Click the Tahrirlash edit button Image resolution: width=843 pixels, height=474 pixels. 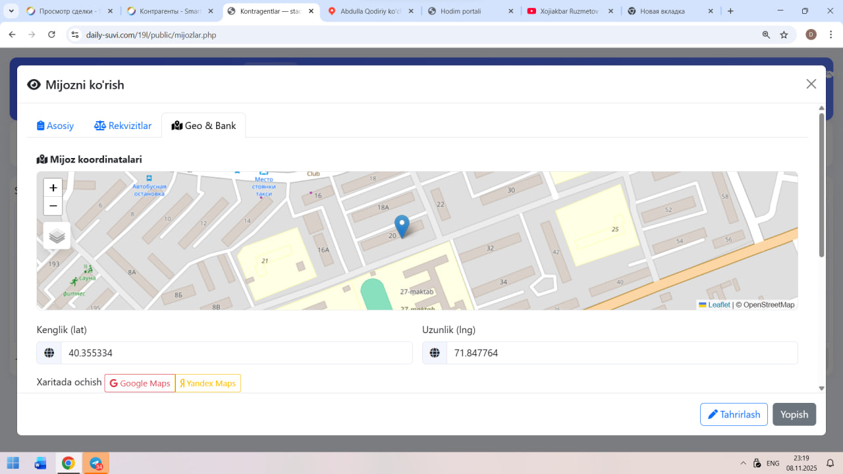click(733, 414)
